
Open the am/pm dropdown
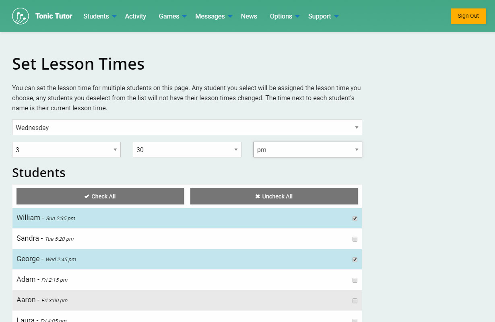[x=308, y=150]
